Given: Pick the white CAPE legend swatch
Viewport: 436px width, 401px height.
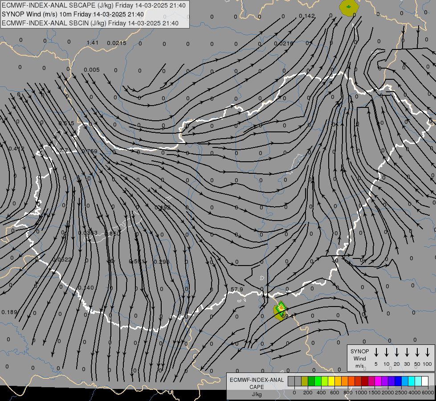Looking at the screenshot, I should coord(424,381).
